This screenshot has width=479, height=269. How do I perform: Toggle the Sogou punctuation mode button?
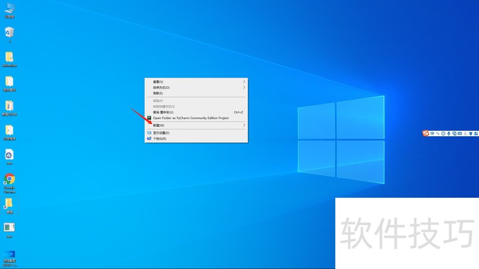click(438, 133)
